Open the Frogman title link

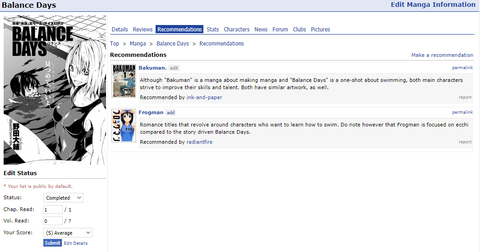pos(151,112)
